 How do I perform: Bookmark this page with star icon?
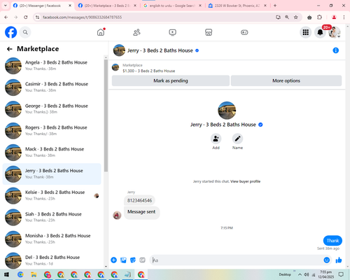click(296, 17)
